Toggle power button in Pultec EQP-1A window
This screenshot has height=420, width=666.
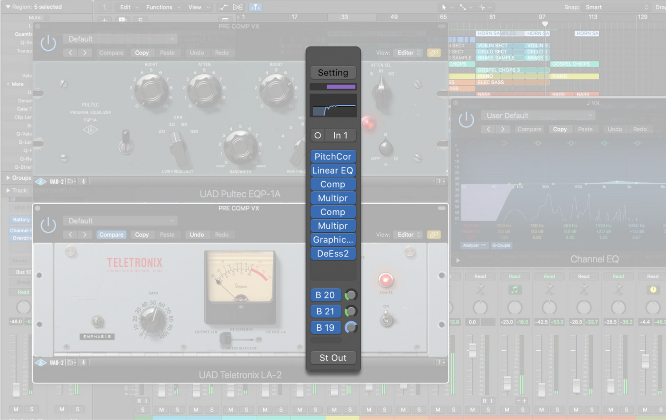(x=48, y=44)
